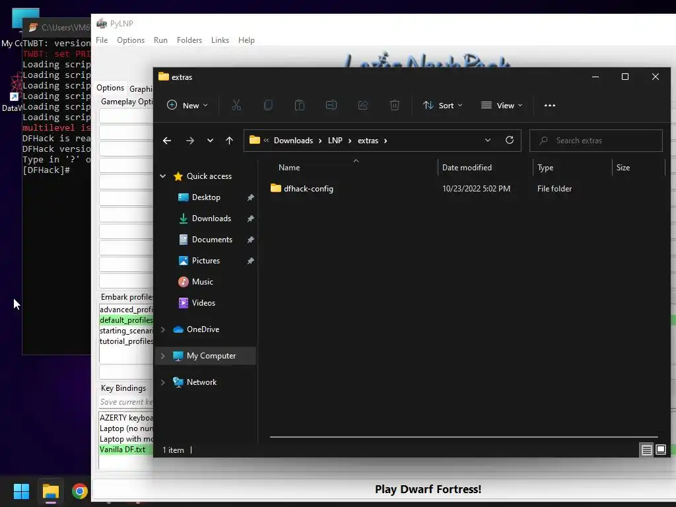The height and width of the screenshot is (507, 676).
Task: Expand the Network tree node
Action: coord(162,382)
